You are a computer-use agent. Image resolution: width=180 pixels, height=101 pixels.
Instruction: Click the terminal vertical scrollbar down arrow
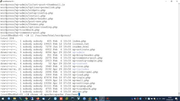[179, 95]
